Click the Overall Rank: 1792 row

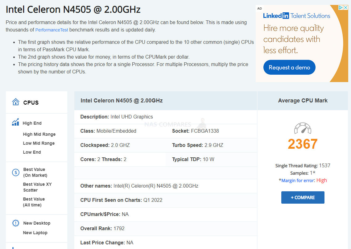(x=165, y=228)
